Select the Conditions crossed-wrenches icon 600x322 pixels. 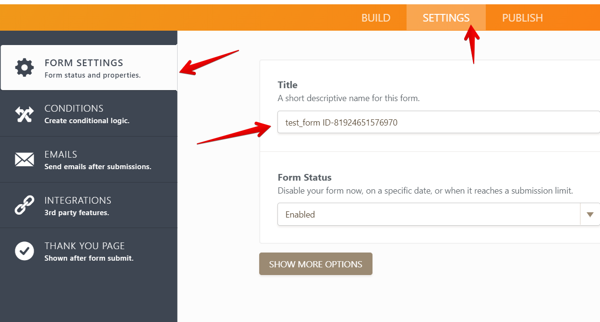(24, 113)
